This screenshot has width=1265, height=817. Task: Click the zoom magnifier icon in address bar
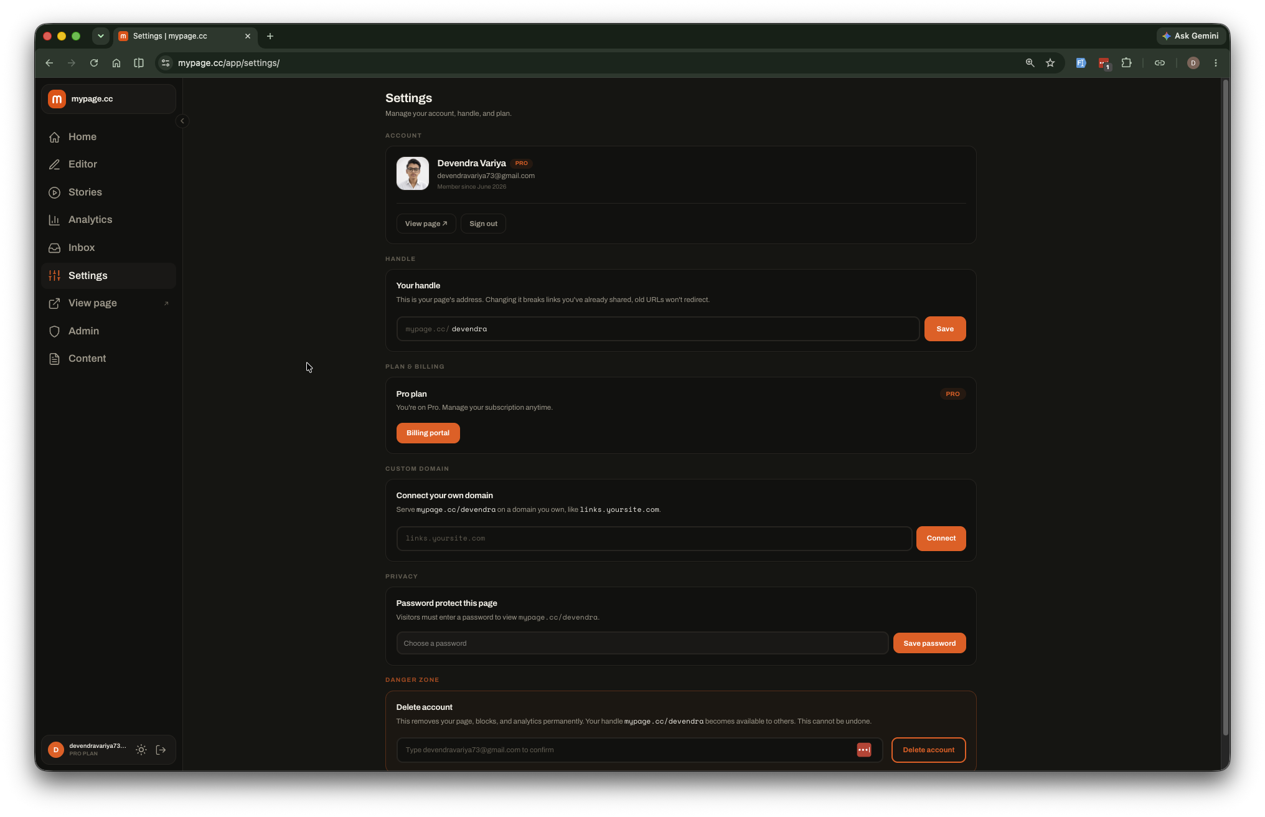1030,63
